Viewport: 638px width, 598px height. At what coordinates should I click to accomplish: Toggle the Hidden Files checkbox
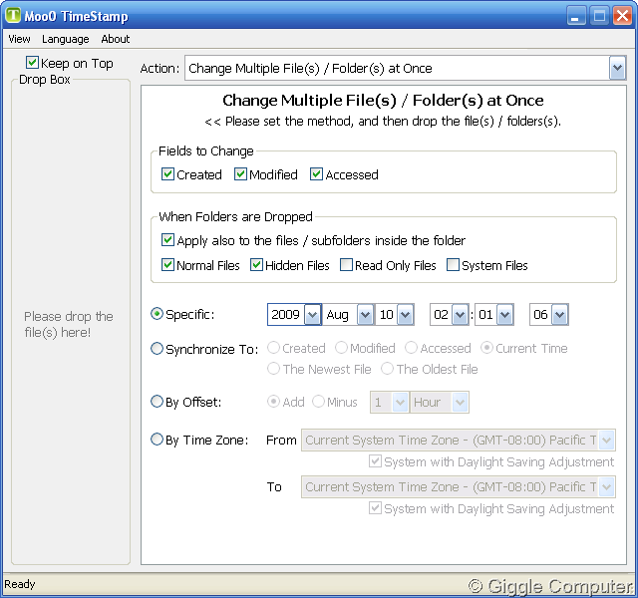tap(256, 265)
